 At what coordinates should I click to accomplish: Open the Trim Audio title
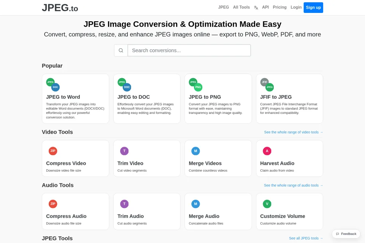click(130, 216)
